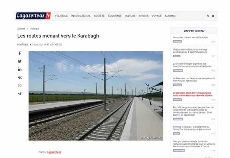Share article on Facebook
Image resolution: width=230 pixels, height=158 pixels.
point(20,53)
